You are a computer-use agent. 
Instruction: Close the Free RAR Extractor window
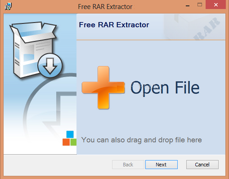216,5
